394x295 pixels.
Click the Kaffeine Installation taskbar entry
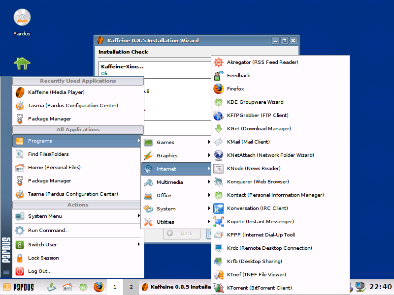pos(175,287)
